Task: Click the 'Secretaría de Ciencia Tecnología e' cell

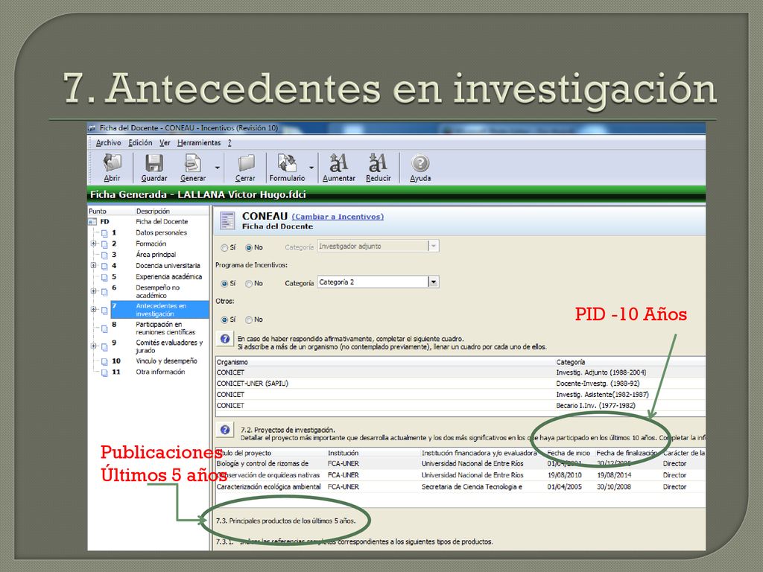Action: point(472,487)
